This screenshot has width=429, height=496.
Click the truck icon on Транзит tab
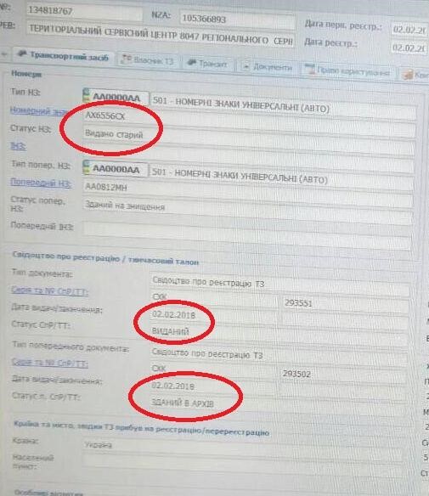coord(192,63)
